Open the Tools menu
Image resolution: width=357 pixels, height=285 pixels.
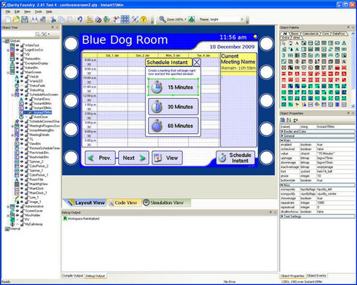pyautogui.click(x=38, y=12)
